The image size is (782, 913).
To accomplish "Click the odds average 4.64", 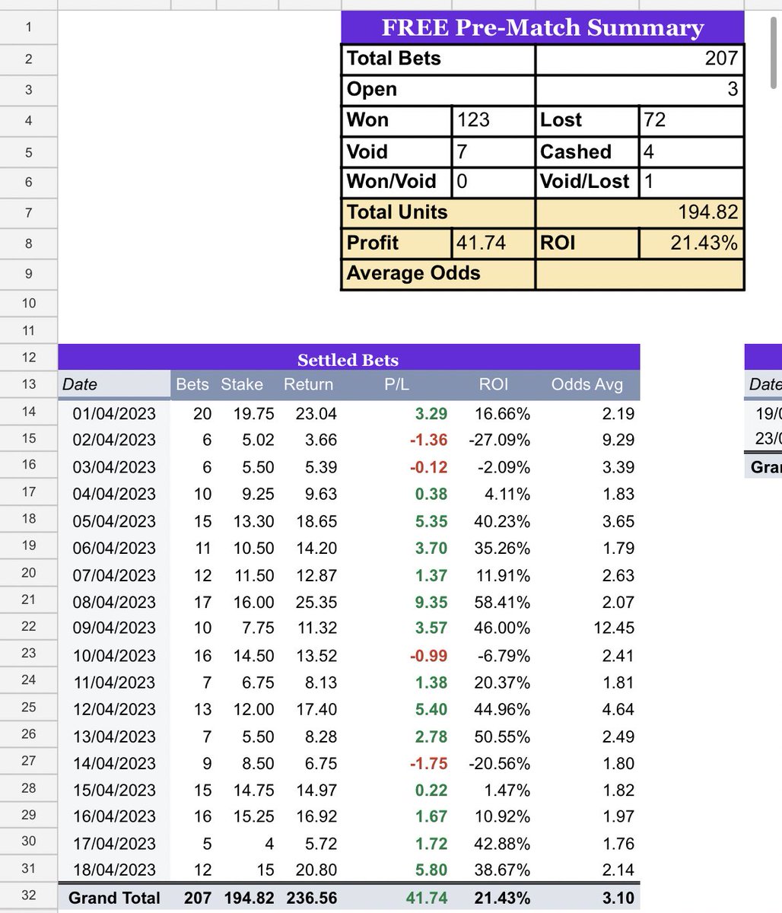I will (617, 709).
